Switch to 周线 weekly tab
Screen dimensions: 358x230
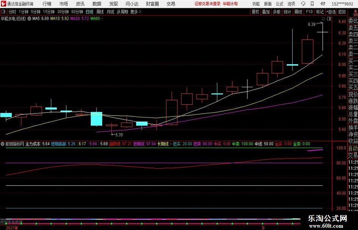click(x=100, y=12)
